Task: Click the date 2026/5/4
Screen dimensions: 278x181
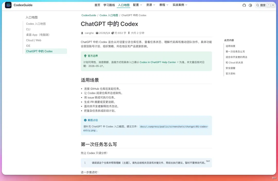Action: [x=105, y=33]
